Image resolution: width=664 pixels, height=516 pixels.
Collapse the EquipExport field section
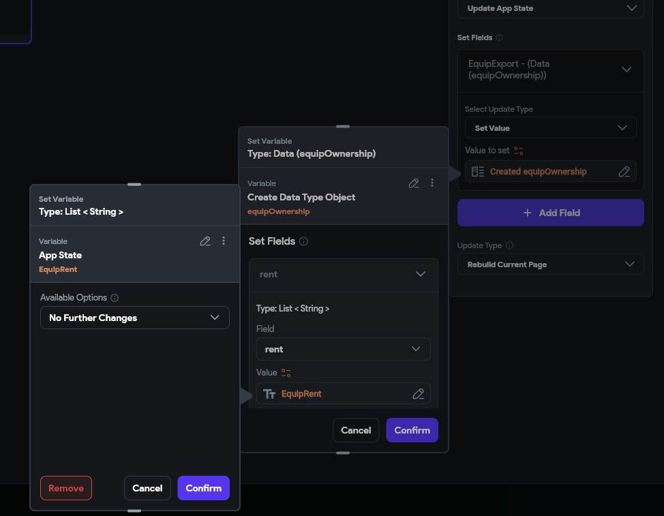click(x=627, y=70)
